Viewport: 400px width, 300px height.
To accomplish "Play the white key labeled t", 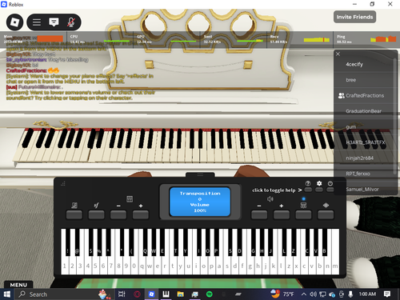I will [173, 266].
